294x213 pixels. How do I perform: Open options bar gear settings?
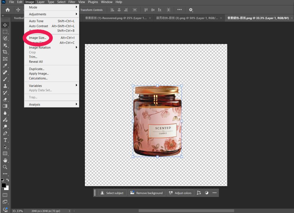tap(191, 10)
